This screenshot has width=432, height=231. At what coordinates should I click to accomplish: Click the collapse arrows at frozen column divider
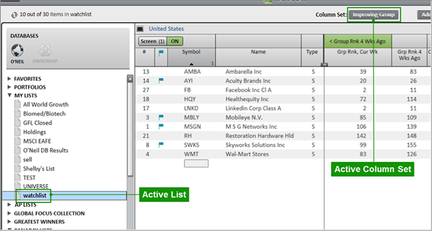(324, 64)
